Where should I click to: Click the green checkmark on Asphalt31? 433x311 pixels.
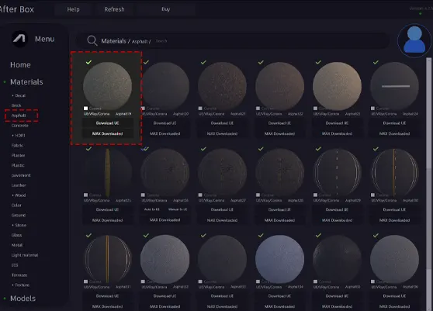88,236
